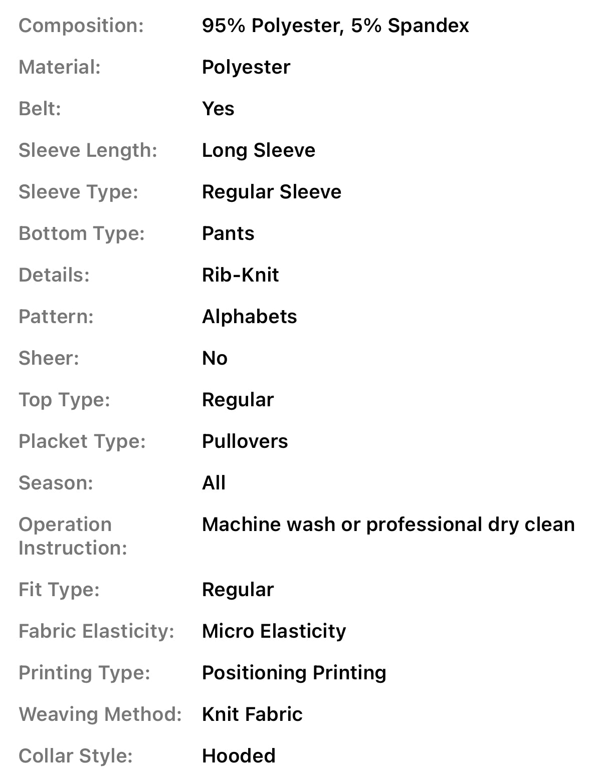Click the "Regular Sleeve" value
The height and width of the screenshot is (778, 594).
(x=271, y=192)
